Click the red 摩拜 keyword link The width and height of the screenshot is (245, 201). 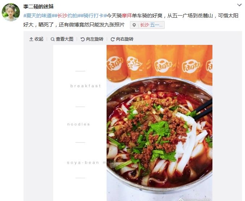pyautogui.click(x=127, y=16)
